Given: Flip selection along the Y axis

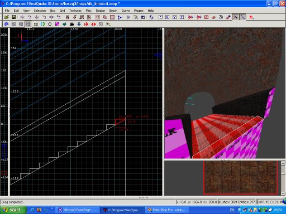Looking at the screenshot, I should pos(37,17).
